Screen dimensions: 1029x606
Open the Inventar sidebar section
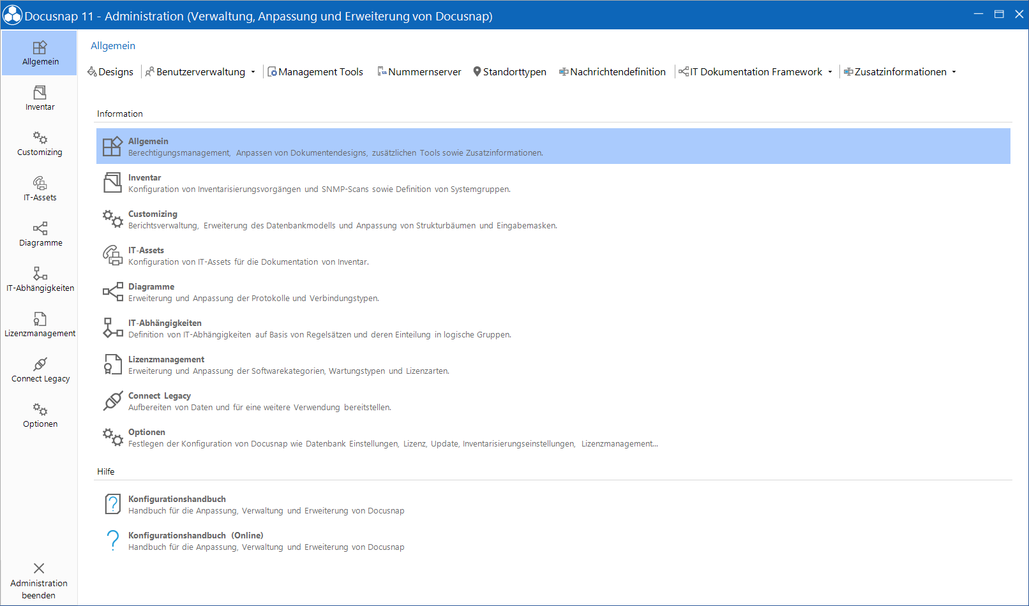click(40, 98)
